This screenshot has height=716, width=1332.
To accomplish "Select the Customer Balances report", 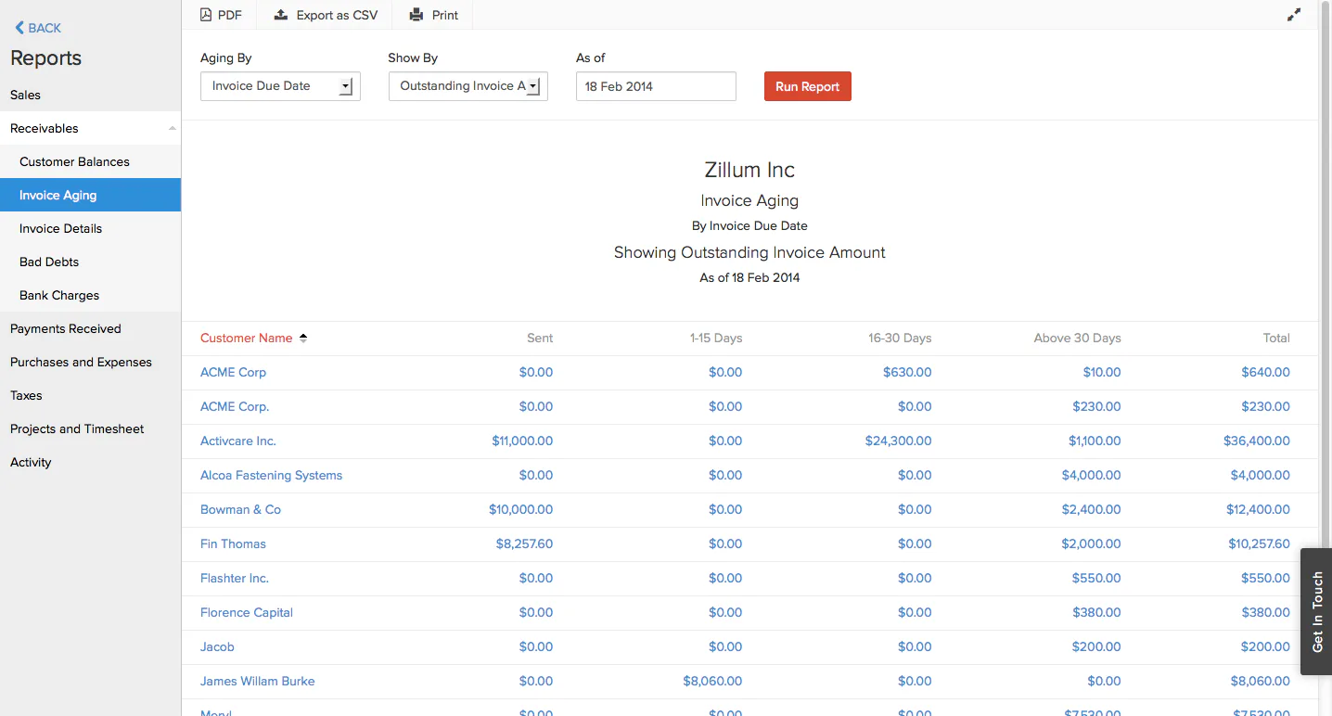I will click(74, 161).
